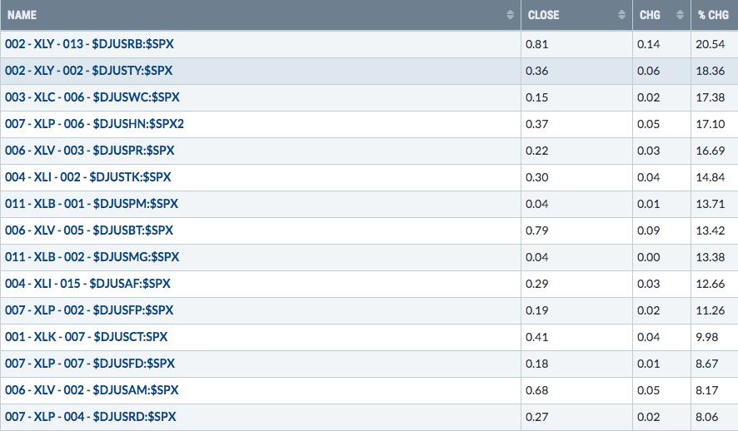Click the $DJUSAM:$SPX symbol link
The image size is (738, 431).
tap(92, 390)
